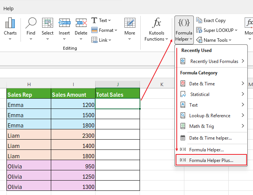Expand the More editing dropdown arrow
The width and height of the screenshot is (253, 195).
point(130,39)
